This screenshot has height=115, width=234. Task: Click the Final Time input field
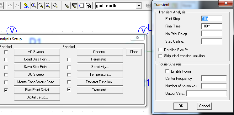coord(212,26)
